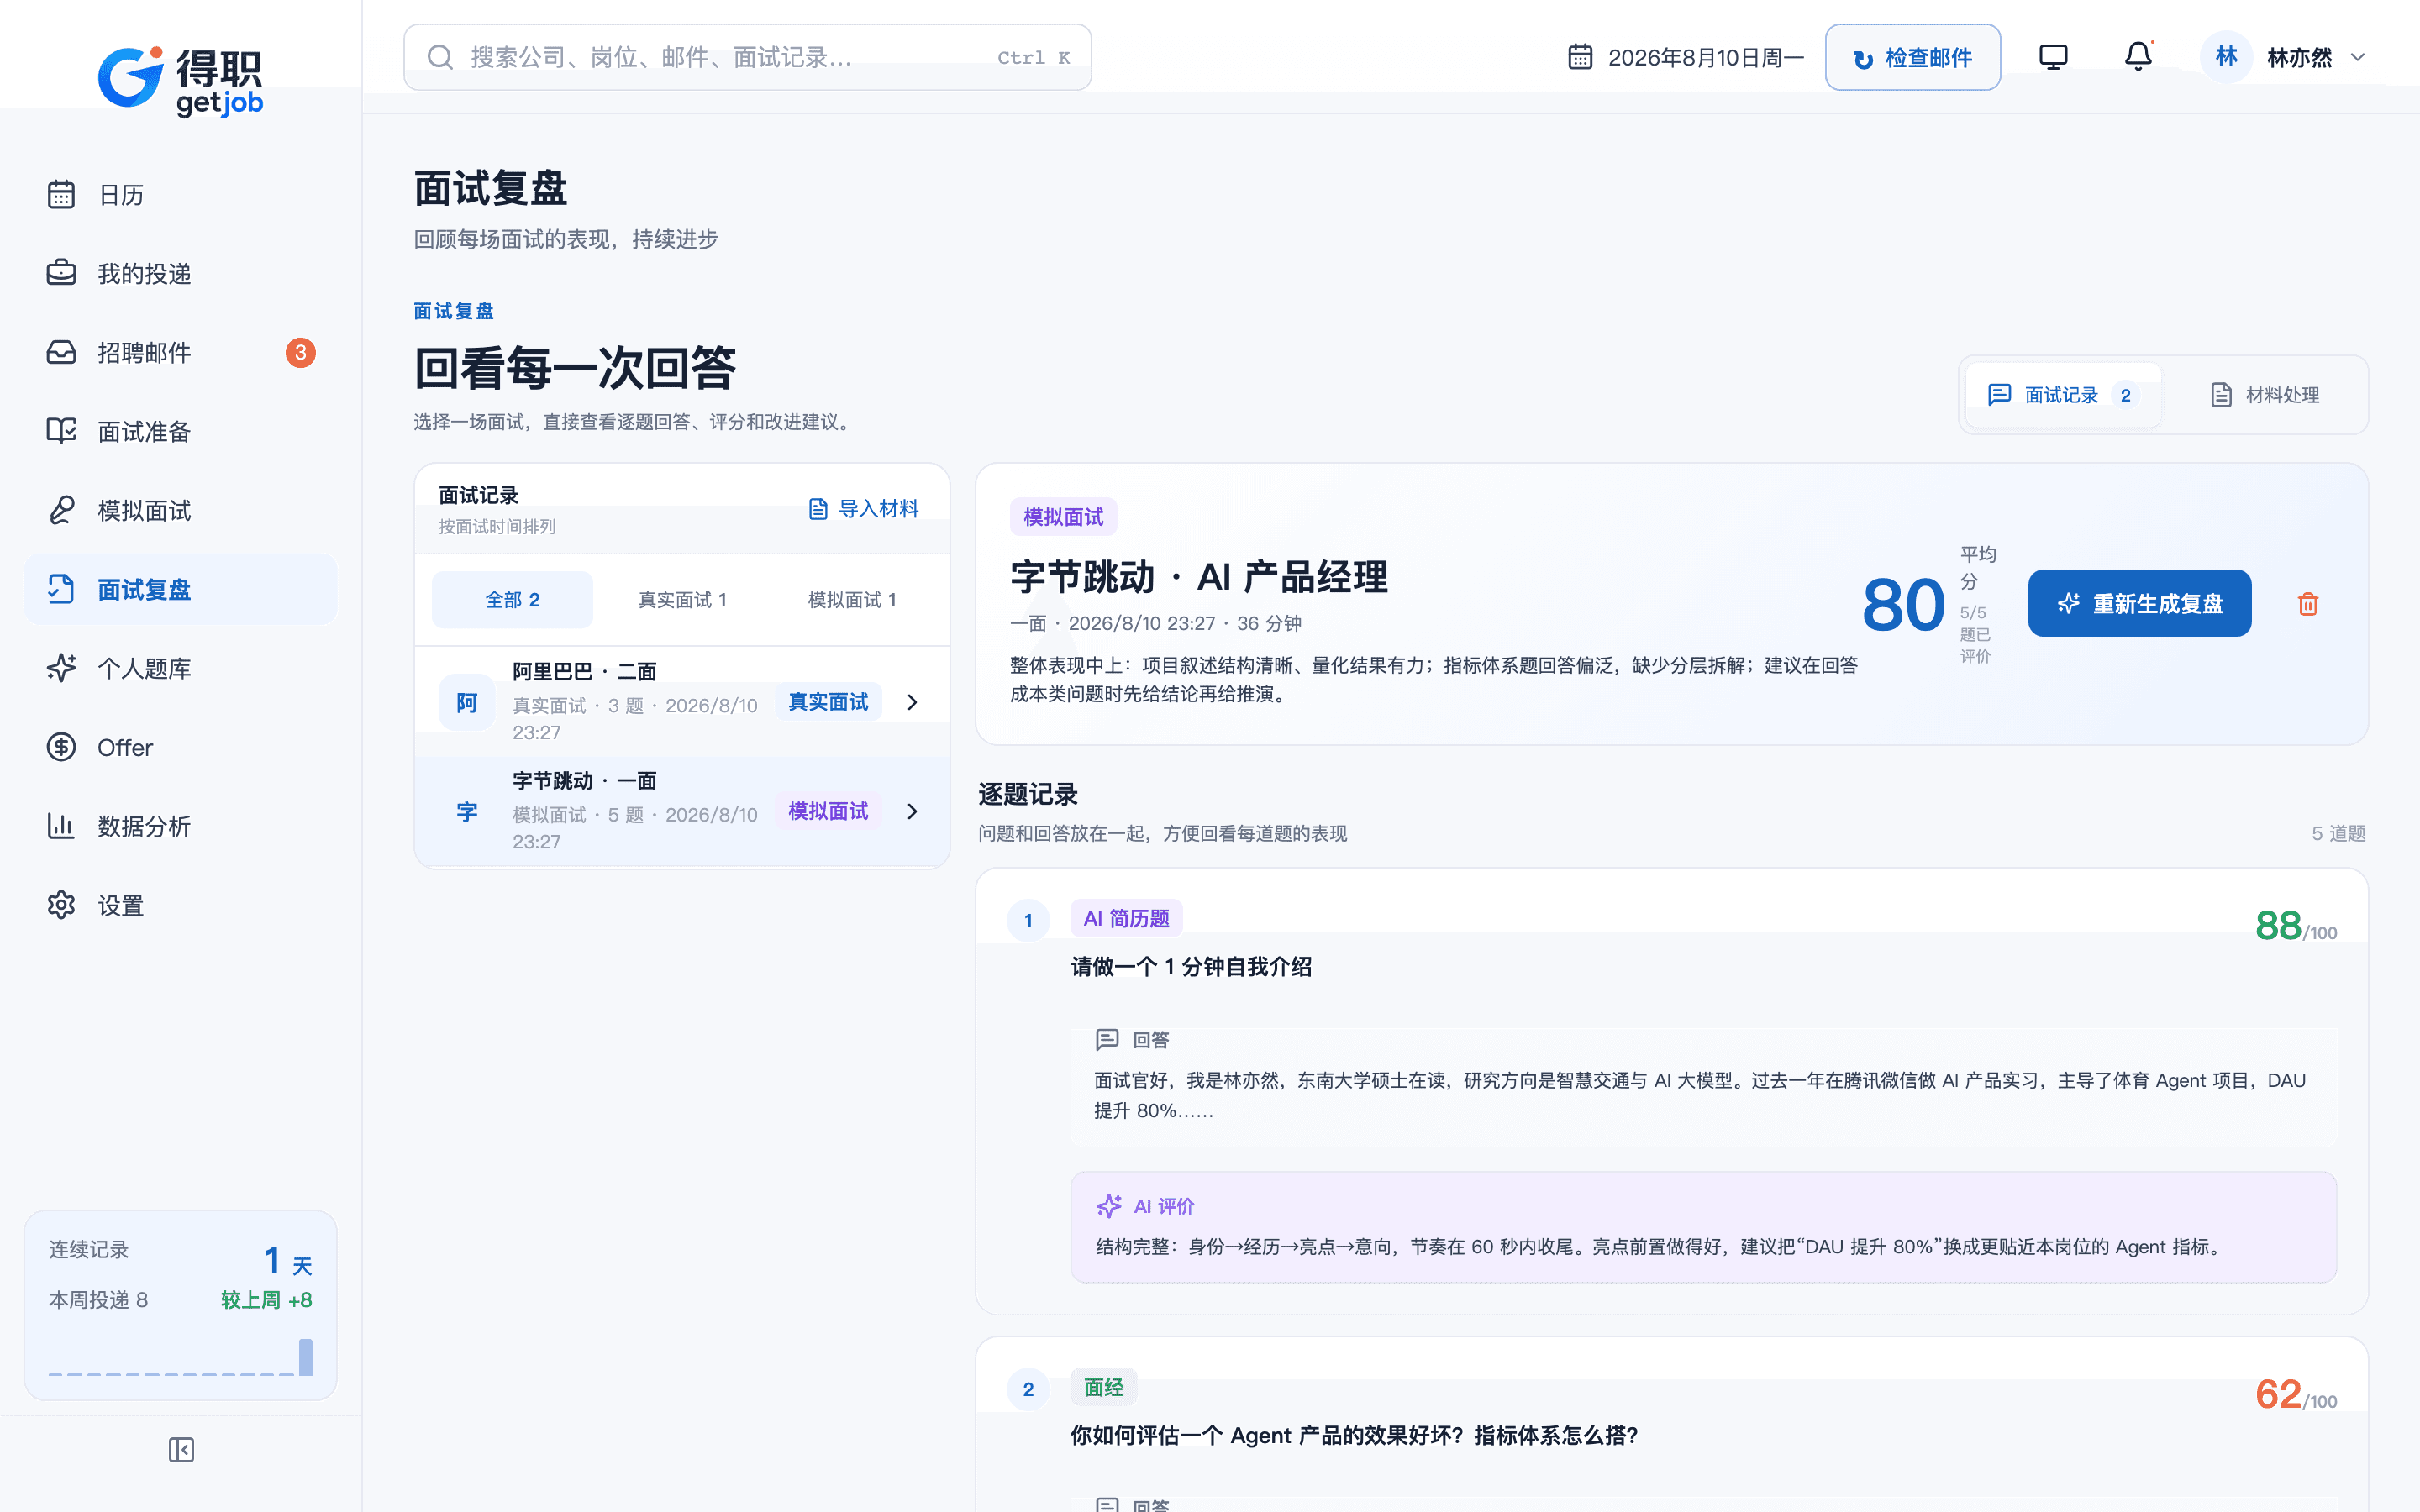Screen dimensions: 2420x1512
Task: Go to 我的投递 in the sidebar
Action: (x=180, y=273)
